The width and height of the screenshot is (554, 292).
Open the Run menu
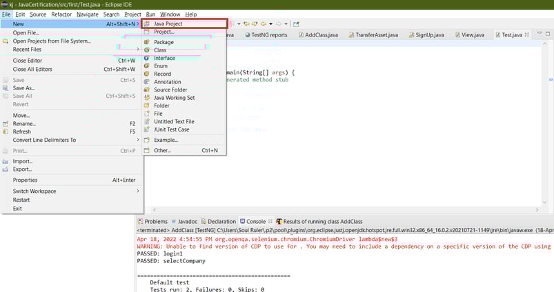(151, 14)
